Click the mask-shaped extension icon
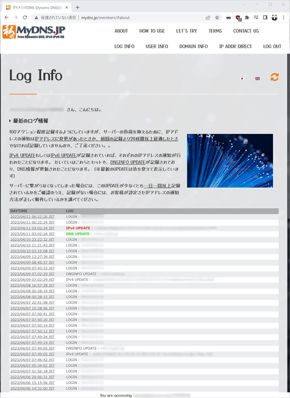 (228, 17)
